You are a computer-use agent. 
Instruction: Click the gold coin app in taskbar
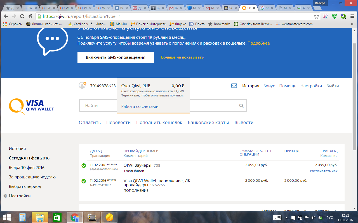click(x=109, y=217)
